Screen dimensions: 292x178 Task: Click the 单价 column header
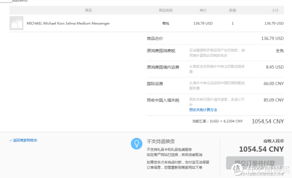click(203, 10)
